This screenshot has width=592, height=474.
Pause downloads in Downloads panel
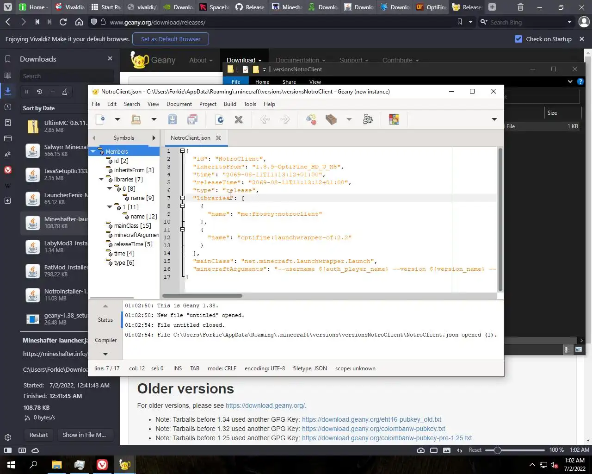coord(27,92)
